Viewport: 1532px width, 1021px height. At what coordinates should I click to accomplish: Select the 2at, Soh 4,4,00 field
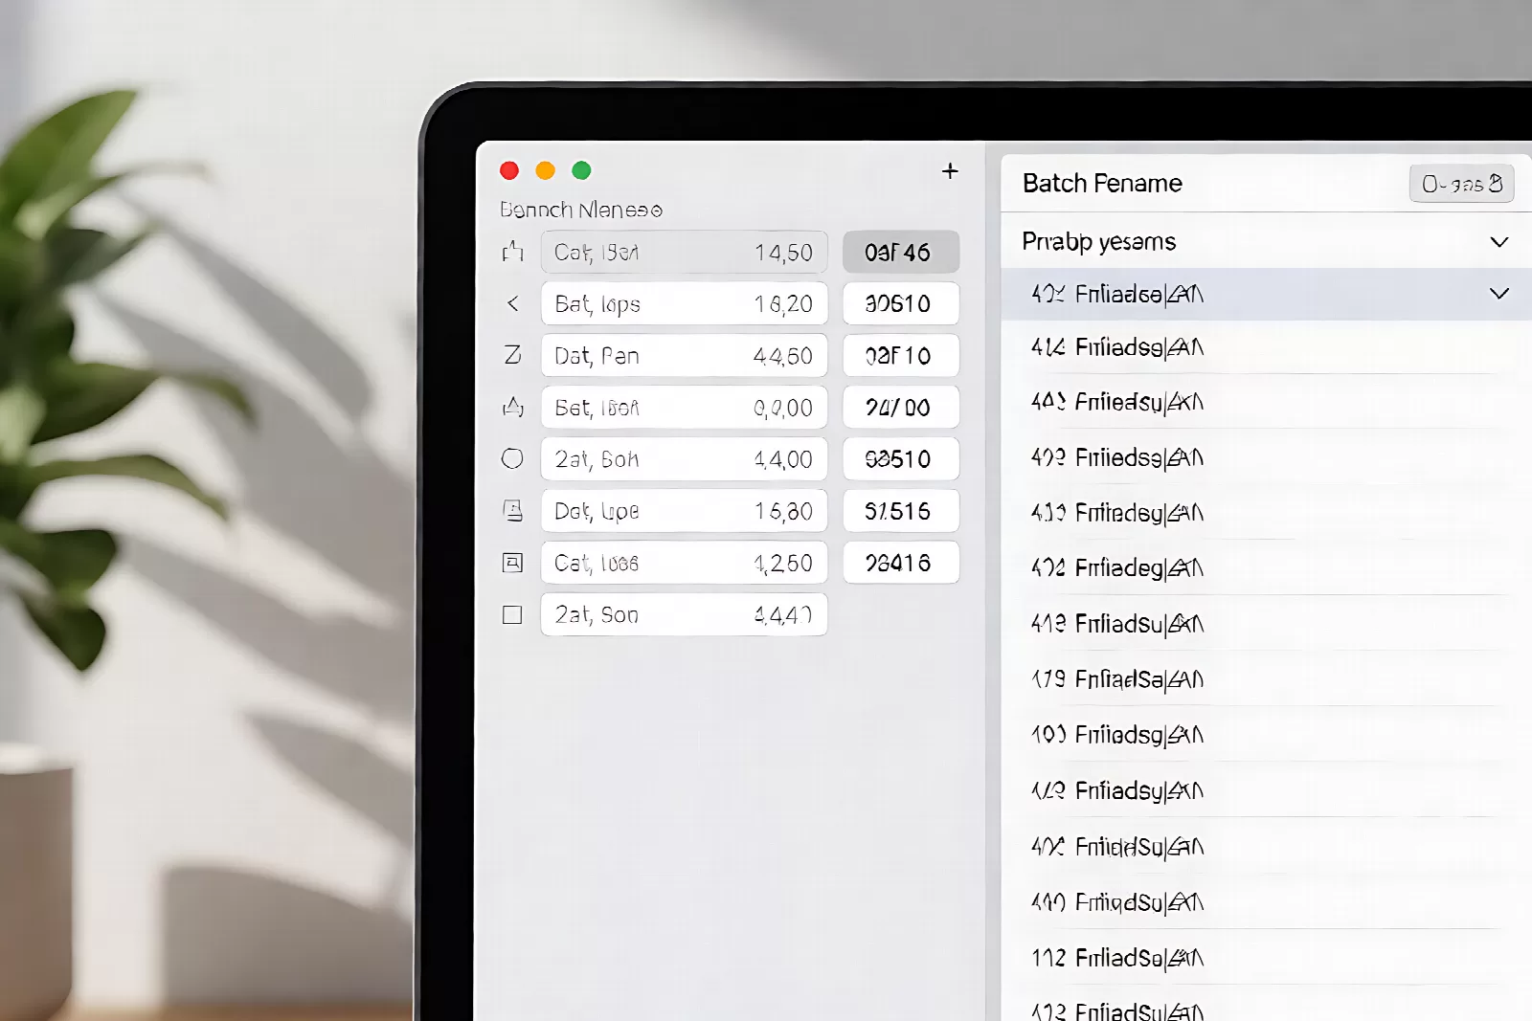coord(684,458)
